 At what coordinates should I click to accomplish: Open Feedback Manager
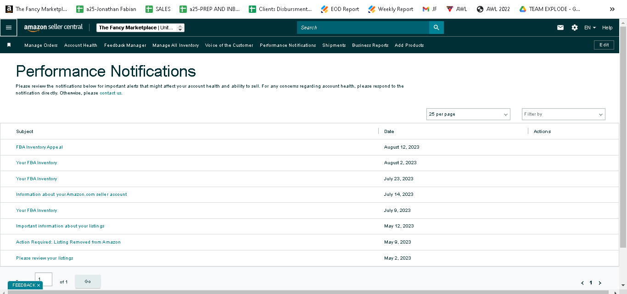click(x=125, y=45)
